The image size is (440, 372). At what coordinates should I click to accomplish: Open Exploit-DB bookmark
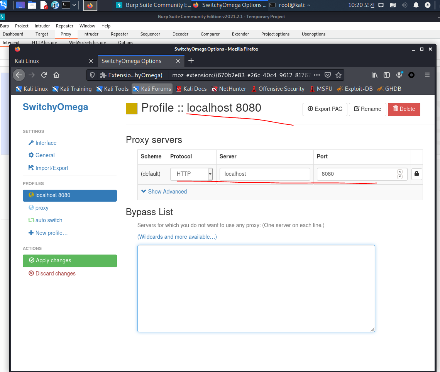click(x=355, y=89)
